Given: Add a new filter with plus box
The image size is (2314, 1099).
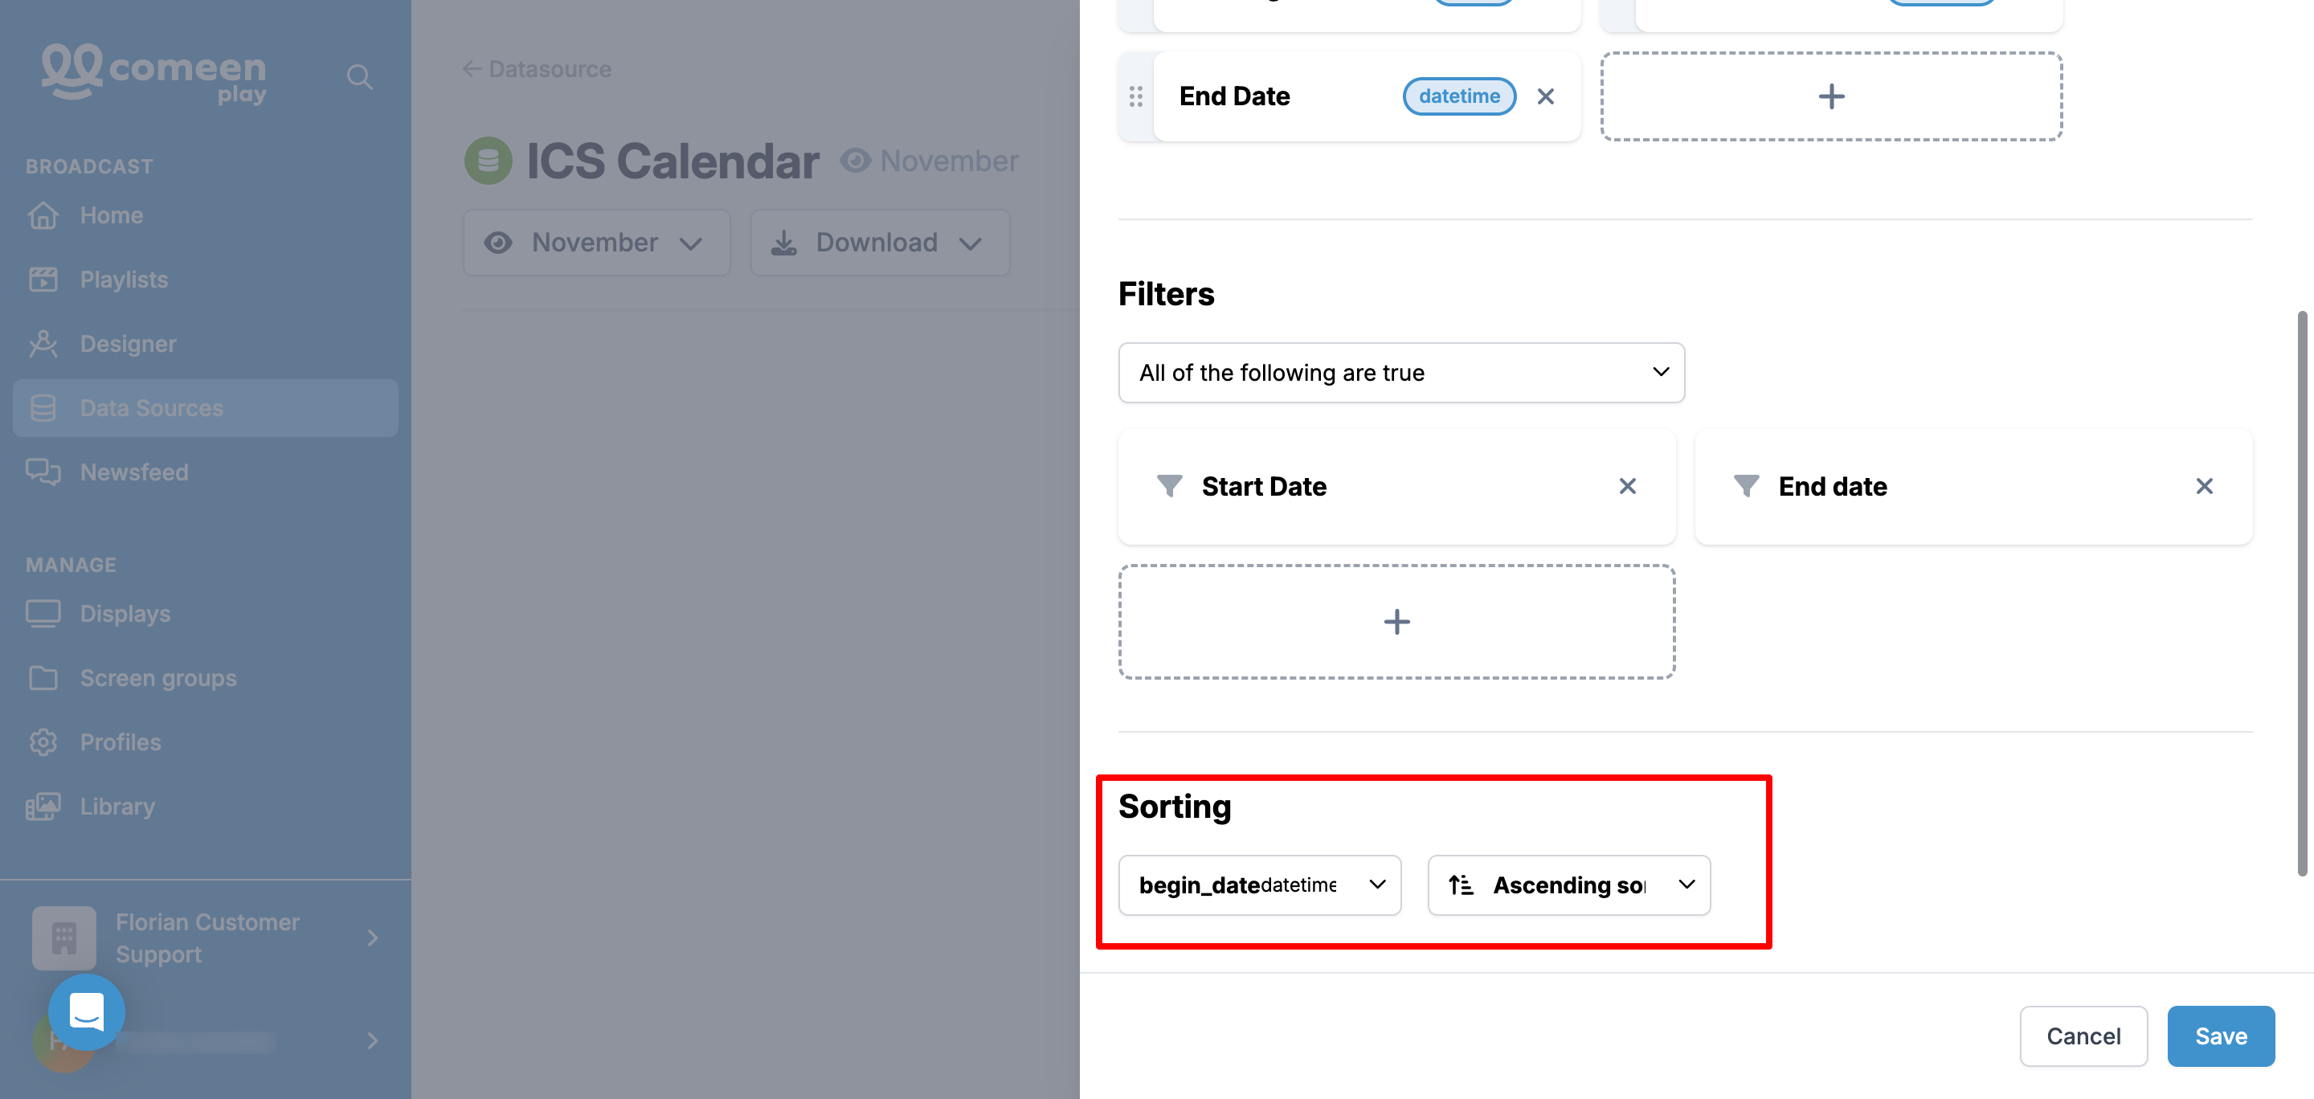Looking at the screenshot, I should (x=1396, y=621).
